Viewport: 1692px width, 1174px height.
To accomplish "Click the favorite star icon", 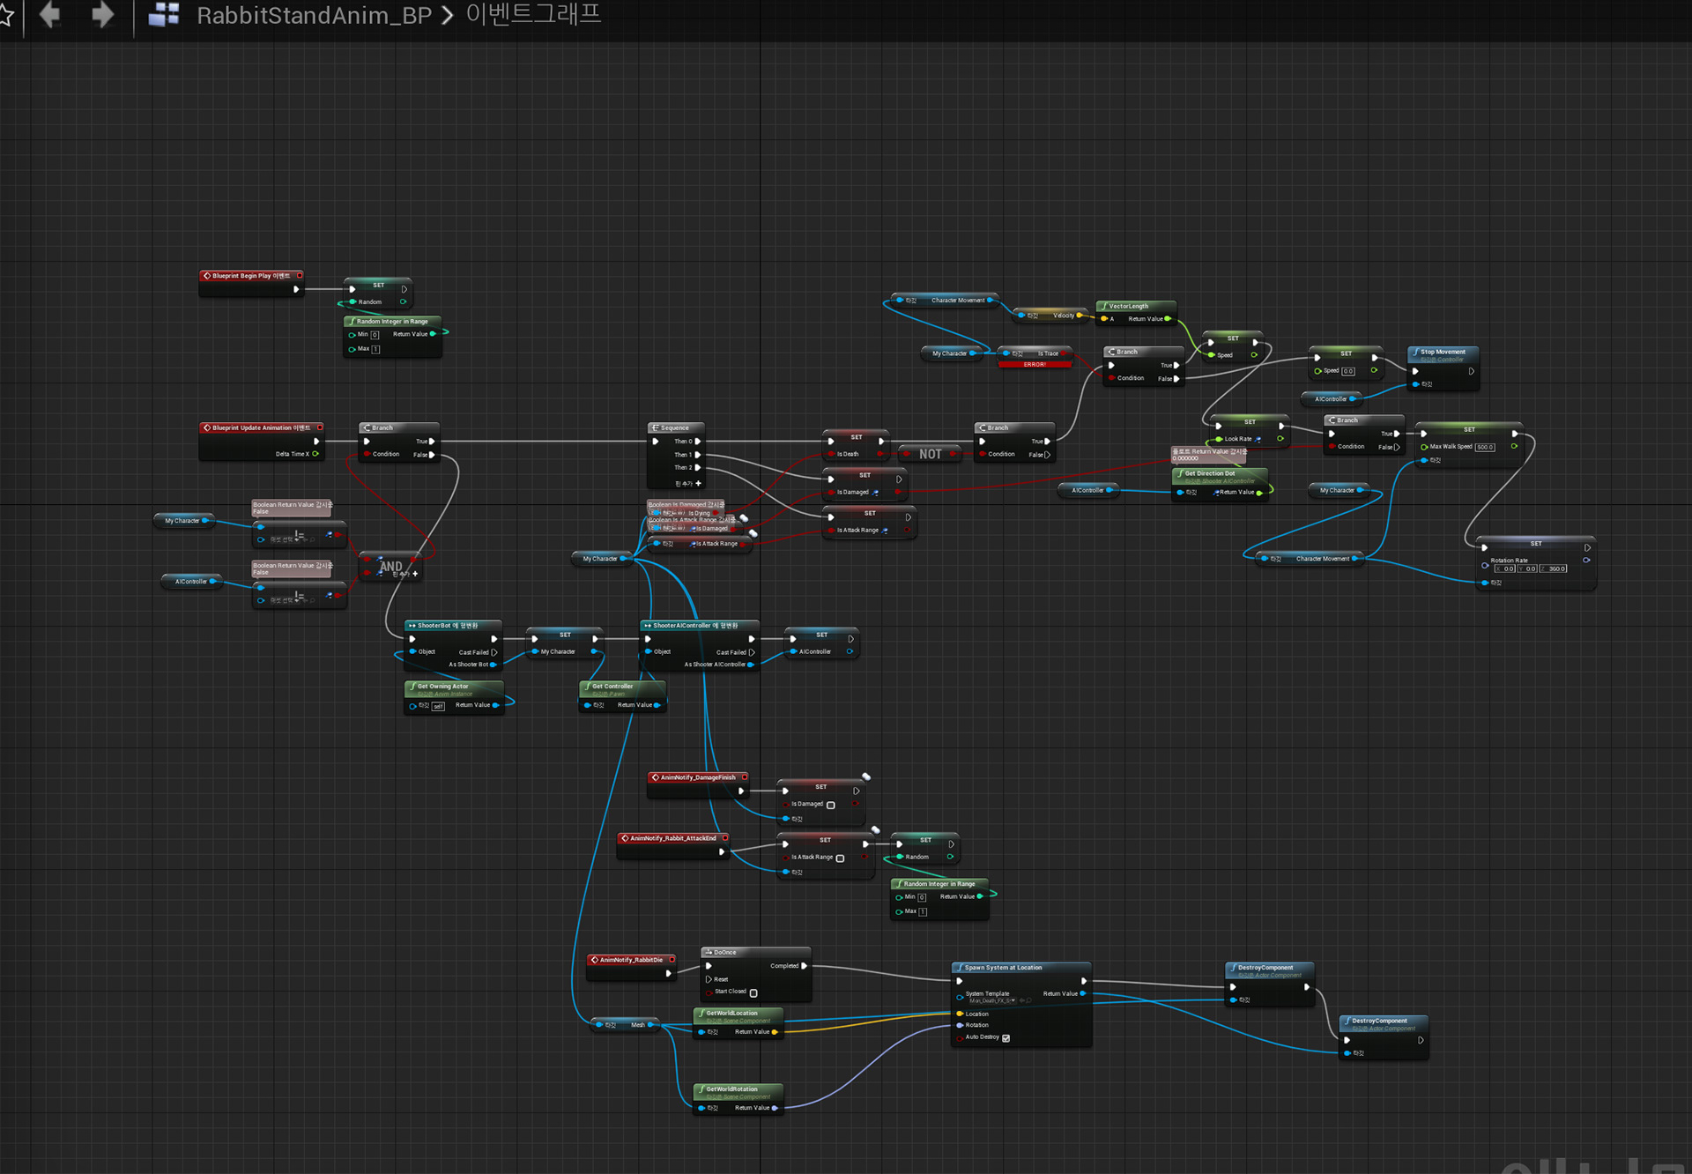I will 4,15.
